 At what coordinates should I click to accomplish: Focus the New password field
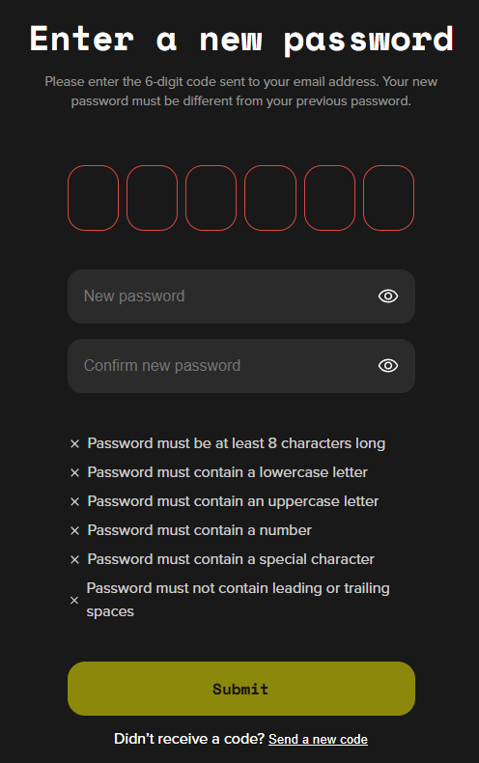tap(241, 297)
